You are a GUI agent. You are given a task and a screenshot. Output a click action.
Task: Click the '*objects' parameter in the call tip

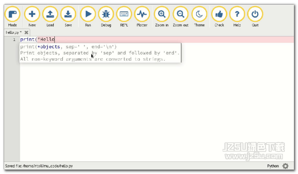[x=49, y=47]
